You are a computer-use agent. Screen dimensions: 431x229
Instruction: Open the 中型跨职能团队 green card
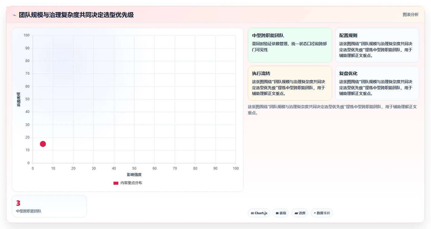coord(290,45)
